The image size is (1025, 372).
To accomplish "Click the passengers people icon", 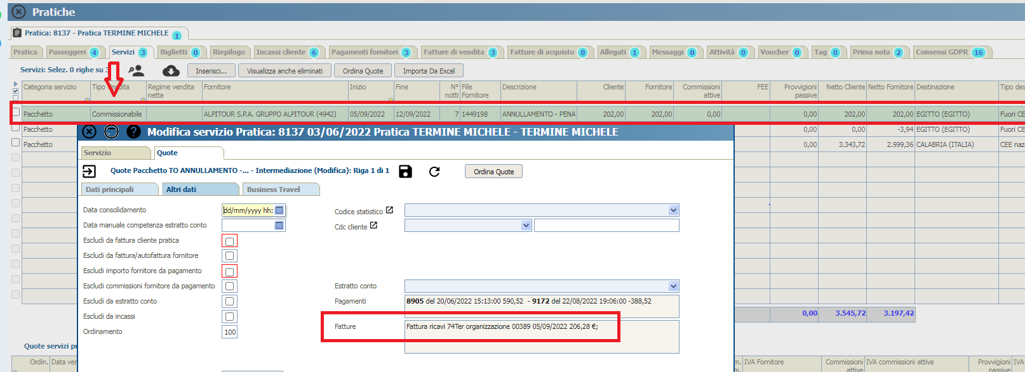I will 137,71.
